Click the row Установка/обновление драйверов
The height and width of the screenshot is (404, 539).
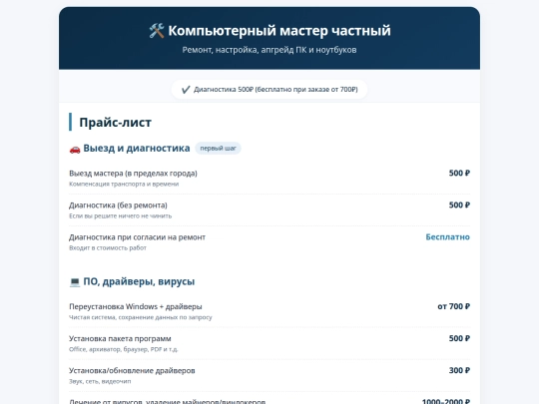[269, 375]
